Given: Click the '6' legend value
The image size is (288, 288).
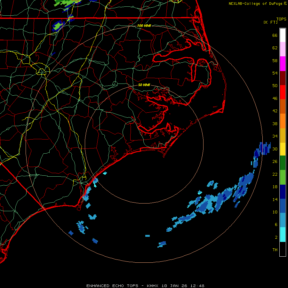Looking at the screenshot, I should [x=276, y=225].
